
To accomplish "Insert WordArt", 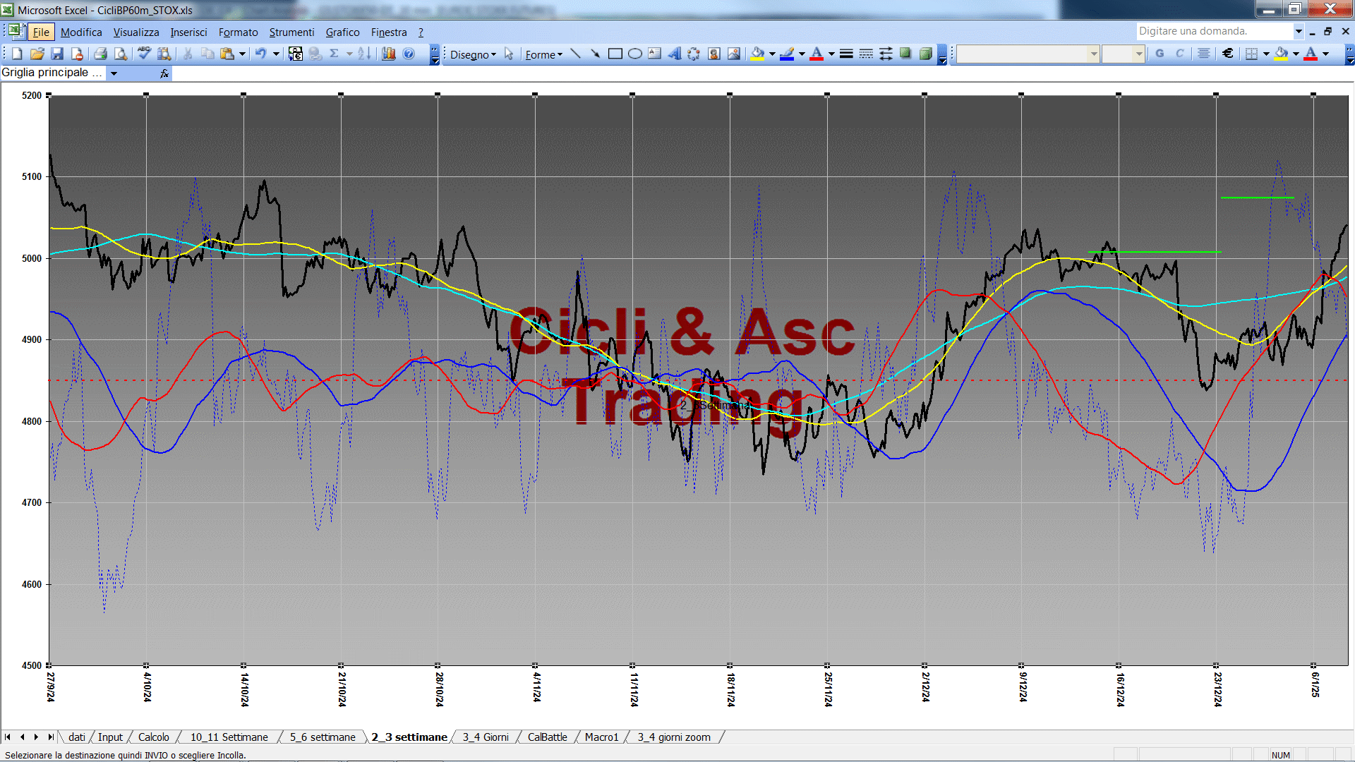I will 675,54.
